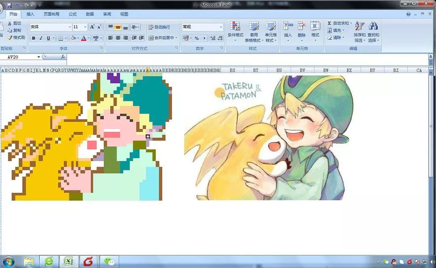Open the font size 11 dropdown
Image resolution: width=436 pixels, height=268 pixels.
pos(85,27)
